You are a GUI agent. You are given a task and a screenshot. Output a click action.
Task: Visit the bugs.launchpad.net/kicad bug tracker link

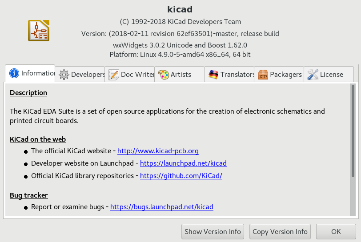162,207
